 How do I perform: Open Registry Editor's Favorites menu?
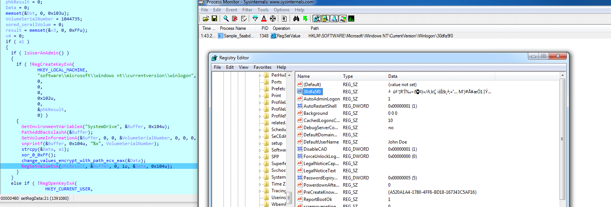262,67
